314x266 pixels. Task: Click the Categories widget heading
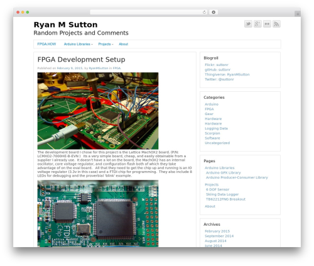(214, 97)
